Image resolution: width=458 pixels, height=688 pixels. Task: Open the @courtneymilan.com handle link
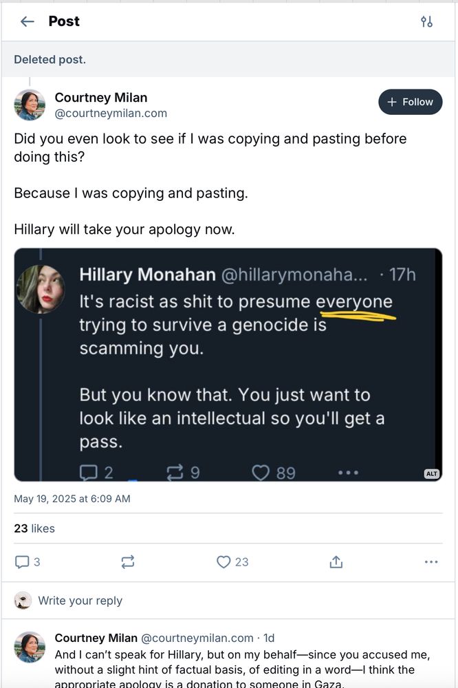[x=111, y=114]
